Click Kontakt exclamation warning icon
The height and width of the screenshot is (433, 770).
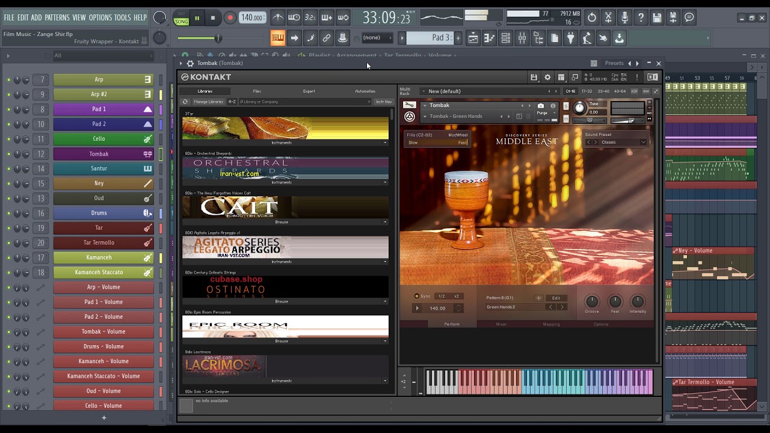pyautogui.click(x=637, y=77)
